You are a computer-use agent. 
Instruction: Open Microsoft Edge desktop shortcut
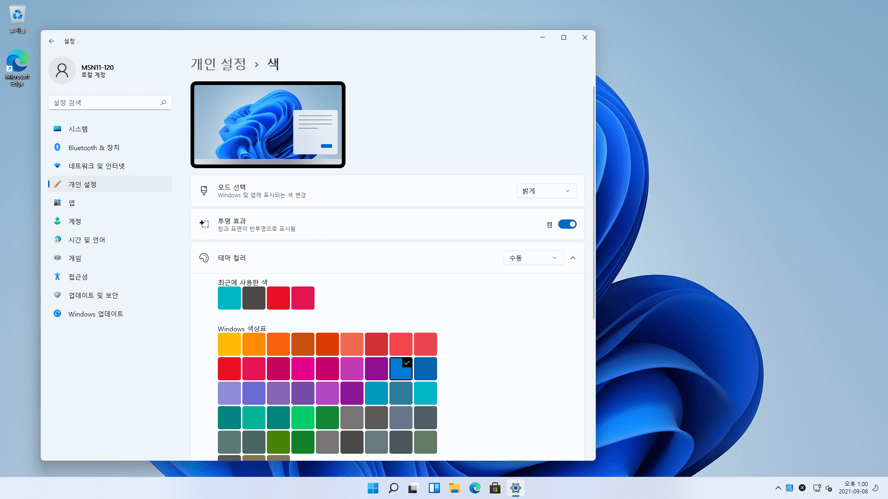tap(18, 68)
